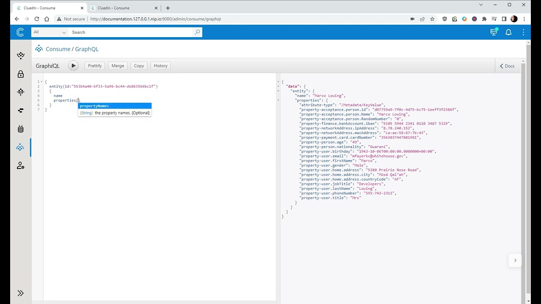Open the first sidebar integrations icon

[x=20, y=55]
